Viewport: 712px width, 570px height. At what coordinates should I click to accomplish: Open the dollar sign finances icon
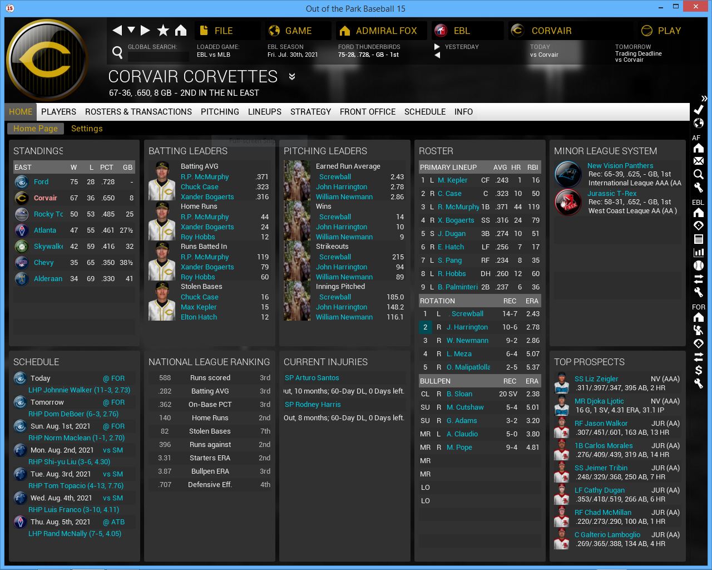[699, 370]
